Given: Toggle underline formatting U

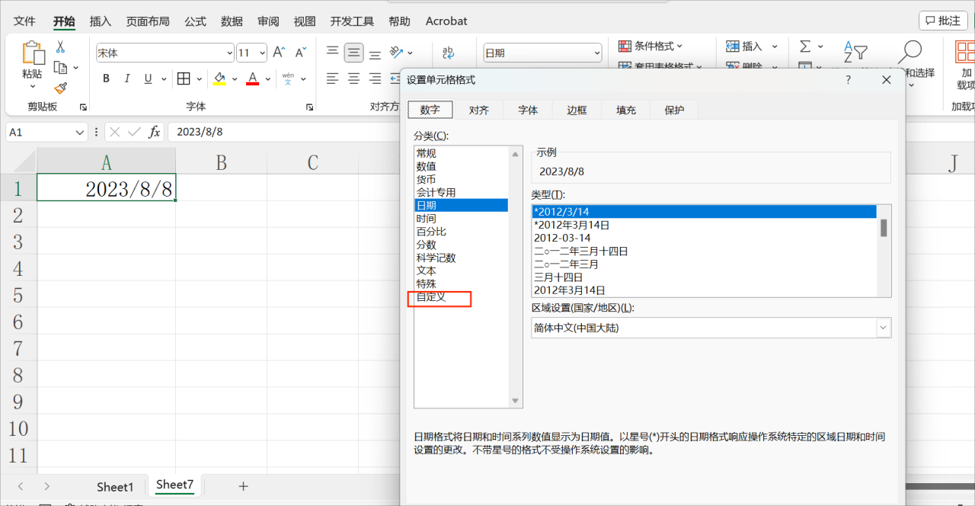Looking at the screenshot, I should point(147,78).
